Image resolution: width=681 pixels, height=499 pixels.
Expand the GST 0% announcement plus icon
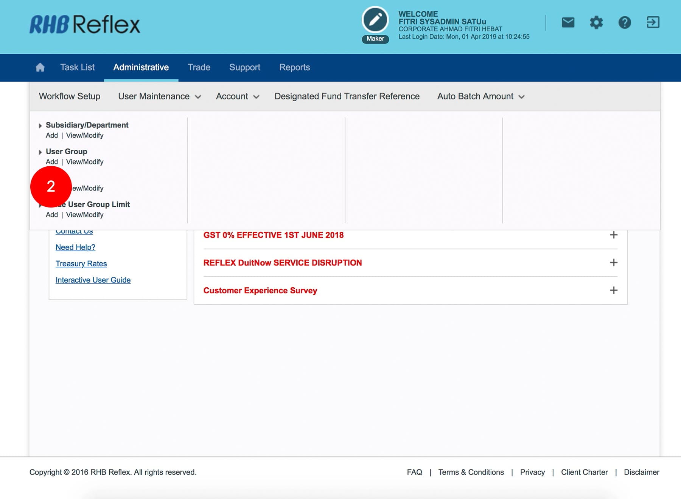pyautogui.click(x=614, y=235)
